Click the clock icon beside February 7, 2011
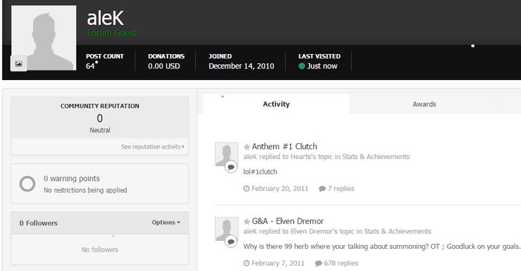 pos(246,264)
